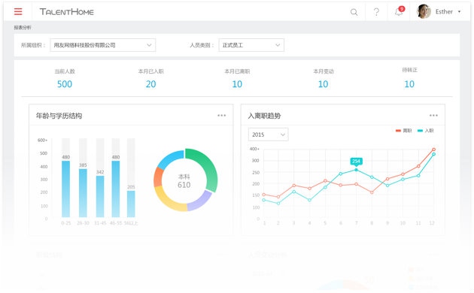The width and height of the screenshot is (474, 293).
Task: Click the TalentHome logo
Action: pos(66,12)
